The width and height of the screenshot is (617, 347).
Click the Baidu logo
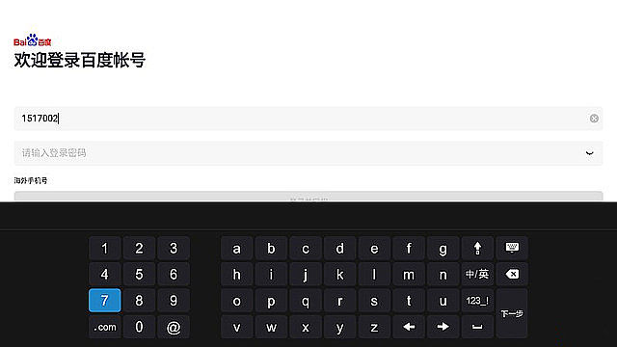pyautogui.click(x=32, y=40)
